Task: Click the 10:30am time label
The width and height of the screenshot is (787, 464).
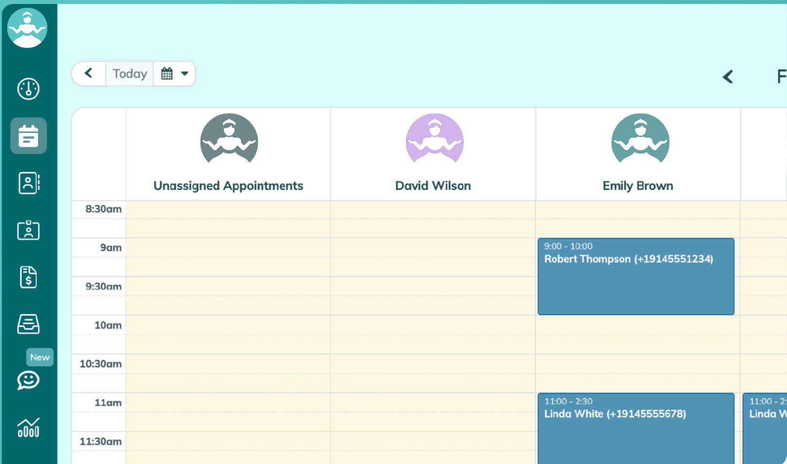Action: coord(101,364)
